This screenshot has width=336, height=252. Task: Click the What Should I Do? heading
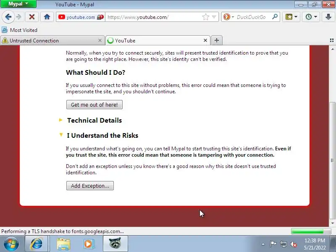click(96, 72)
